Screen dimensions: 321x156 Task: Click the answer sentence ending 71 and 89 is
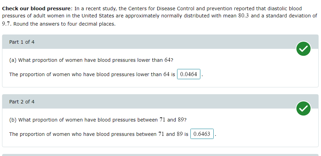click(x=99, y=134)
